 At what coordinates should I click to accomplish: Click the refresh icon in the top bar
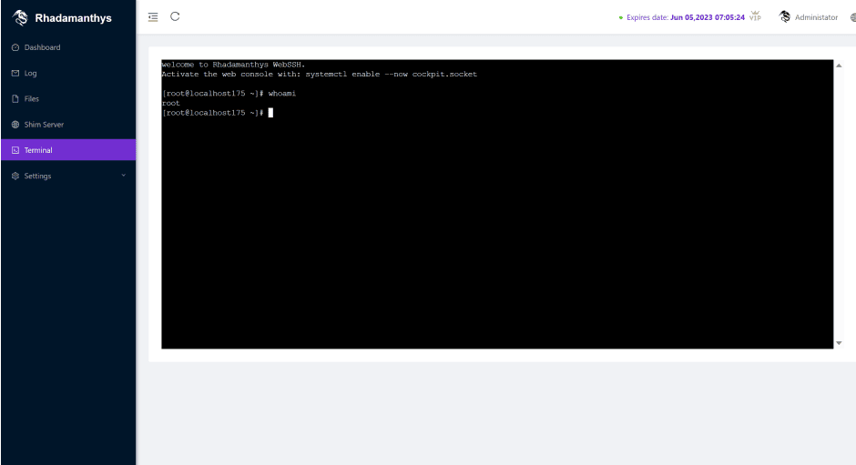[x=175, y=16]
